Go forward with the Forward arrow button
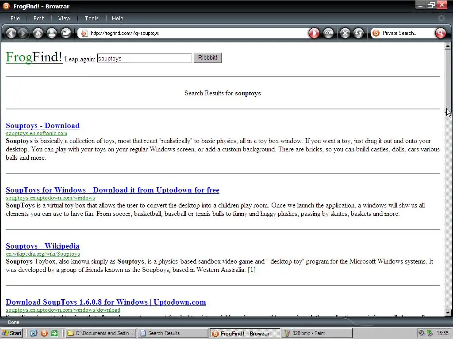 coord(23,33)
